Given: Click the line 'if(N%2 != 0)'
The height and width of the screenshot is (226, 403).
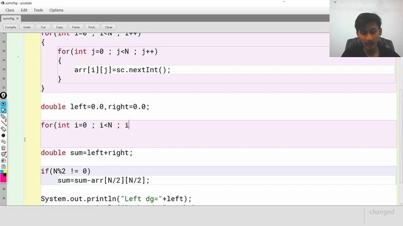Looking at the screenshot, I should [x=65, y=171].
